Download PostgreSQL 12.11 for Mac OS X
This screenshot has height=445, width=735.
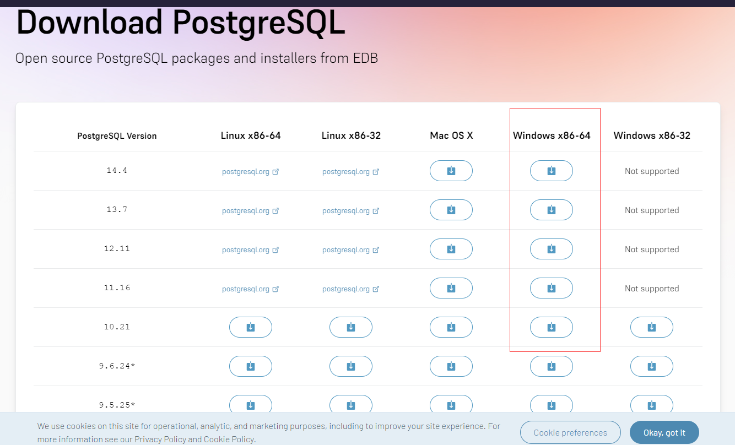[451, 249]
